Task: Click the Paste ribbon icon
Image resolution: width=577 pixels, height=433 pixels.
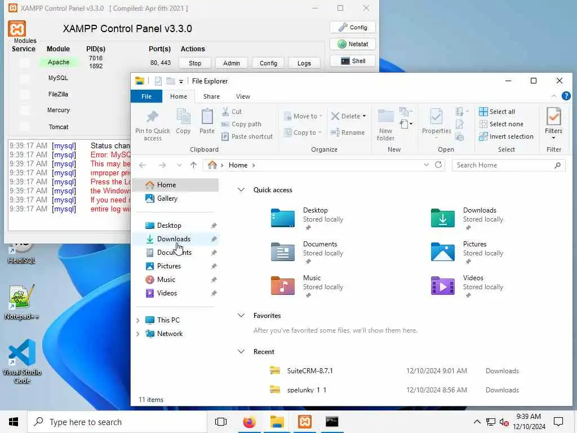Action: pos(207,121)
